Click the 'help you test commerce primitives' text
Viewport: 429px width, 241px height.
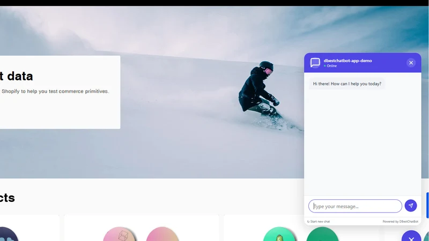[68, 91]
